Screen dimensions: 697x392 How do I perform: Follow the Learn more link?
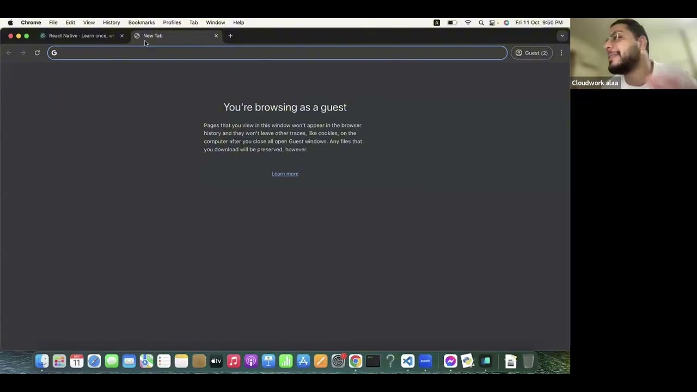pos(285,174)
